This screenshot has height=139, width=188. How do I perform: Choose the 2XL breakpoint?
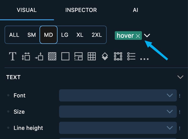tap(97, 35)
